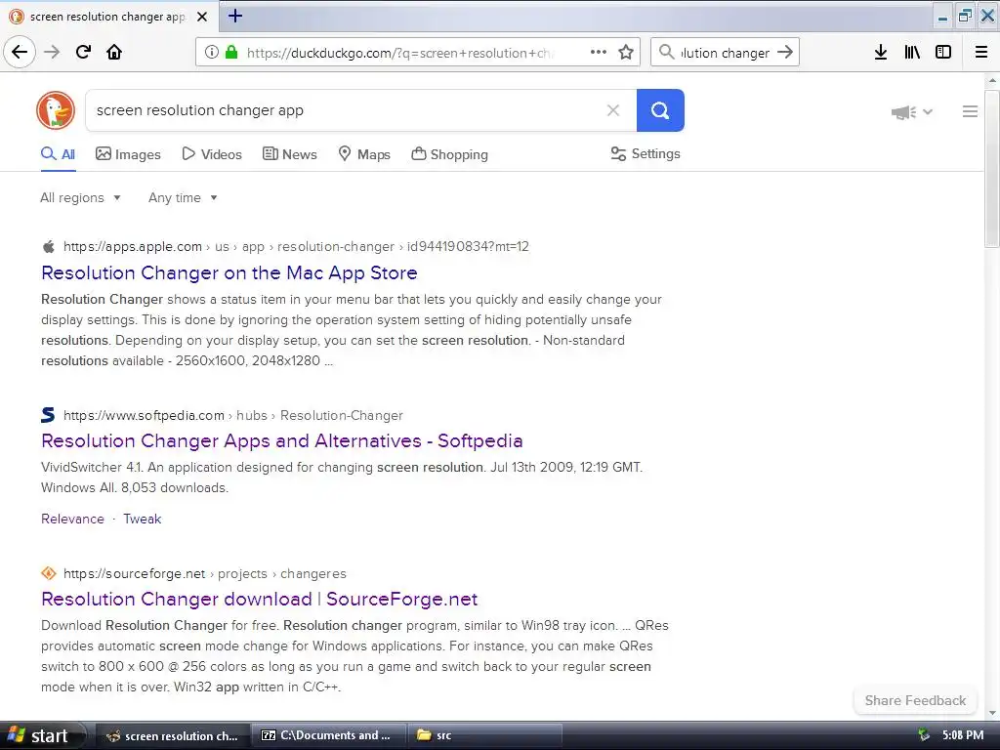This screenshot has height=750, width=1000.
Task: Click the green secure padlock icon
Action: point(231,53)
